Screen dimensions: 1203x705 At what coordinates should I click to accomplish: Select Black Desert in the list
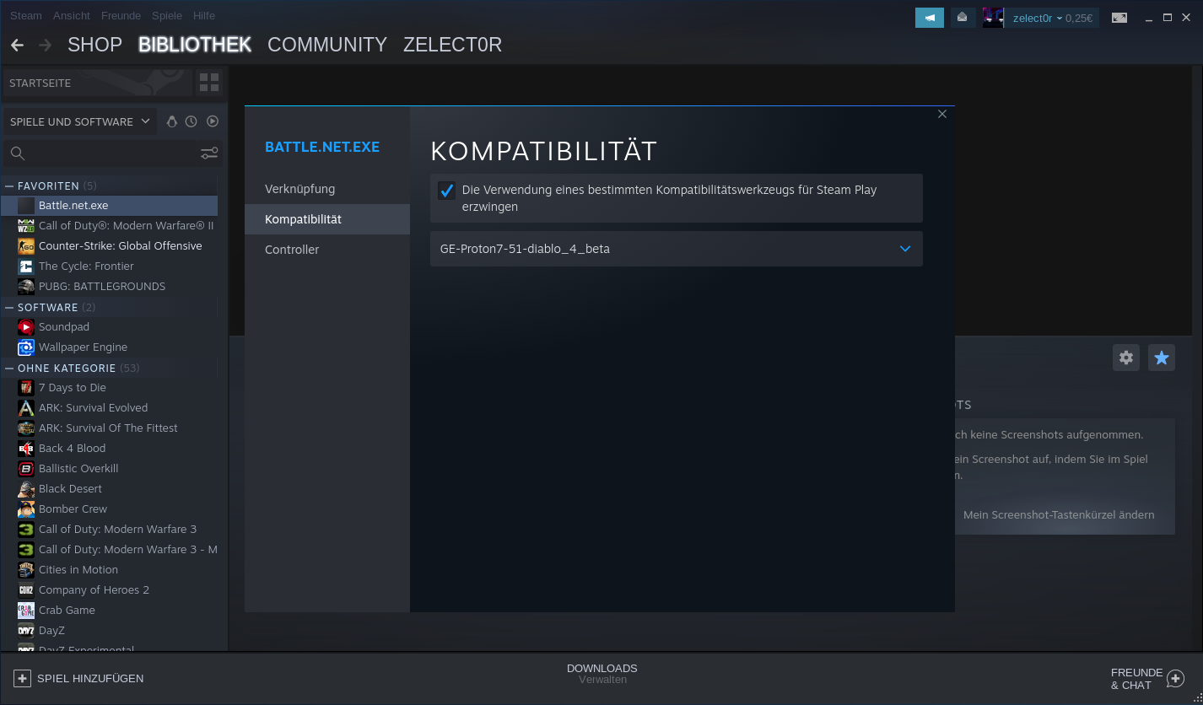pyautogui.click(x=110, y=489)
